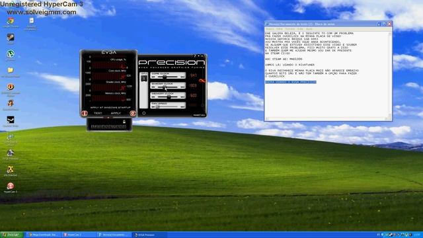Click the help question mark in Precision
Image resolution: width=423 pixels, height=238 pixels.
(195, 56)
